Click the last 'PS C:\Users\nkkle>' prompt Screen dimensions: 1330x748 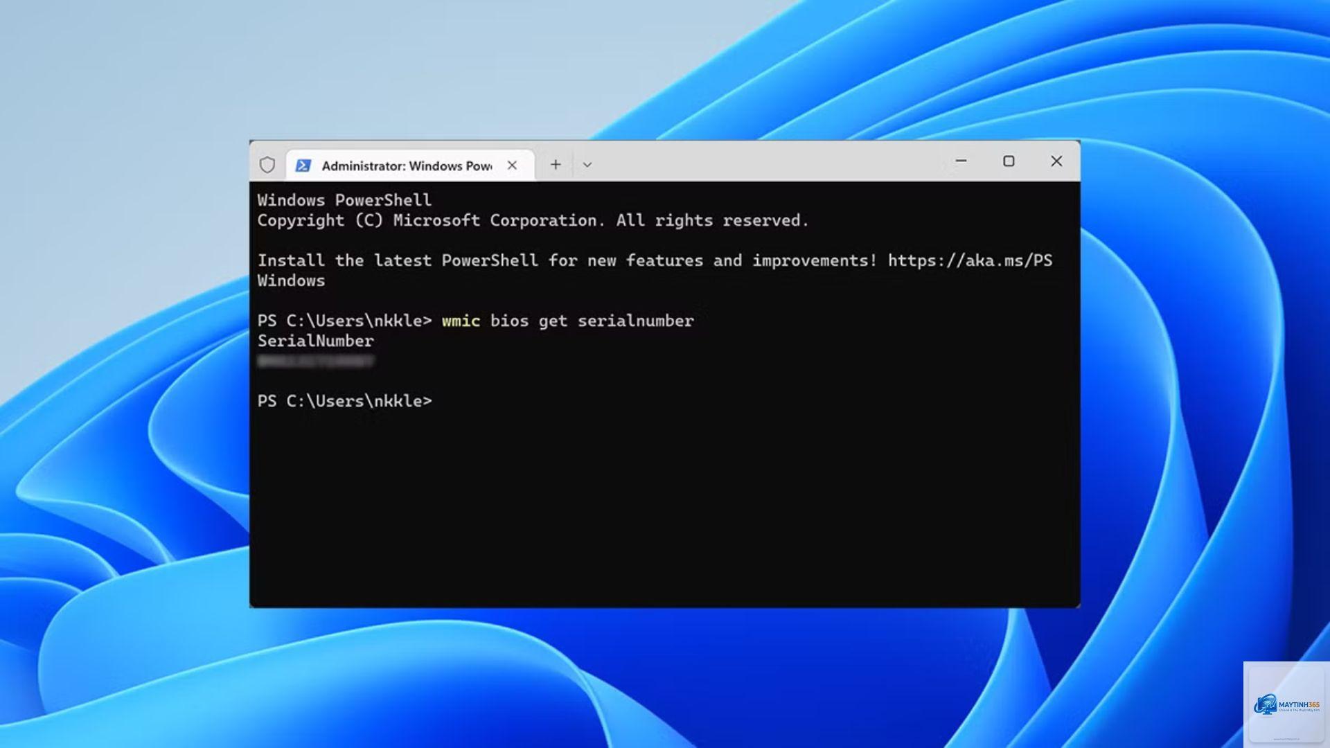[345, 402]
